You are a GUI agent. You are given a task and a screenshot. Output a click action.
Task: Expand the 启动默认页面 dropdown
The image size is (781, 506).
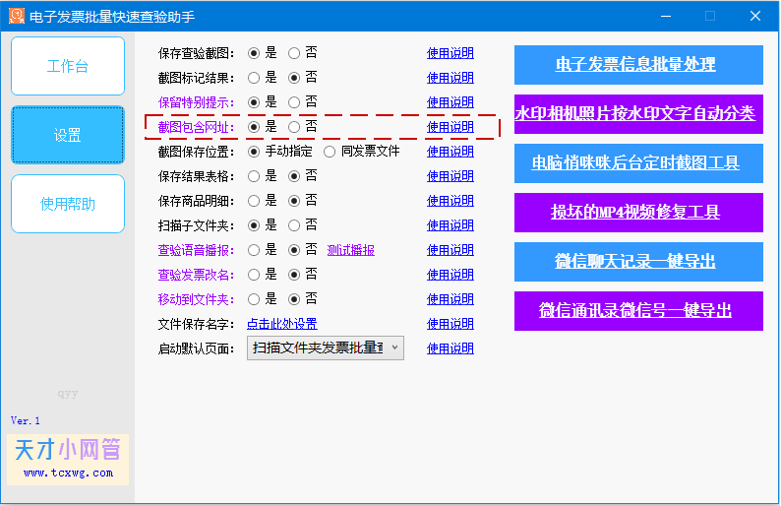point(326,348)
